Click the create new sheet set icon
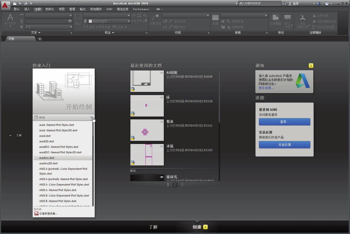 (x=36, y=213)
